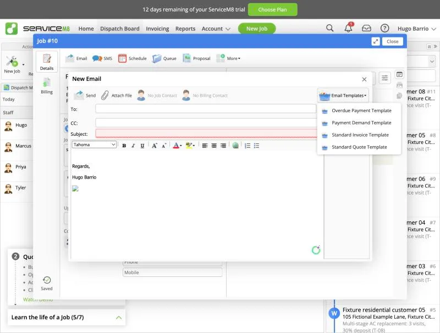Choose Standard Quote Template
The image size is (440, 333).
tap(359, 147)
